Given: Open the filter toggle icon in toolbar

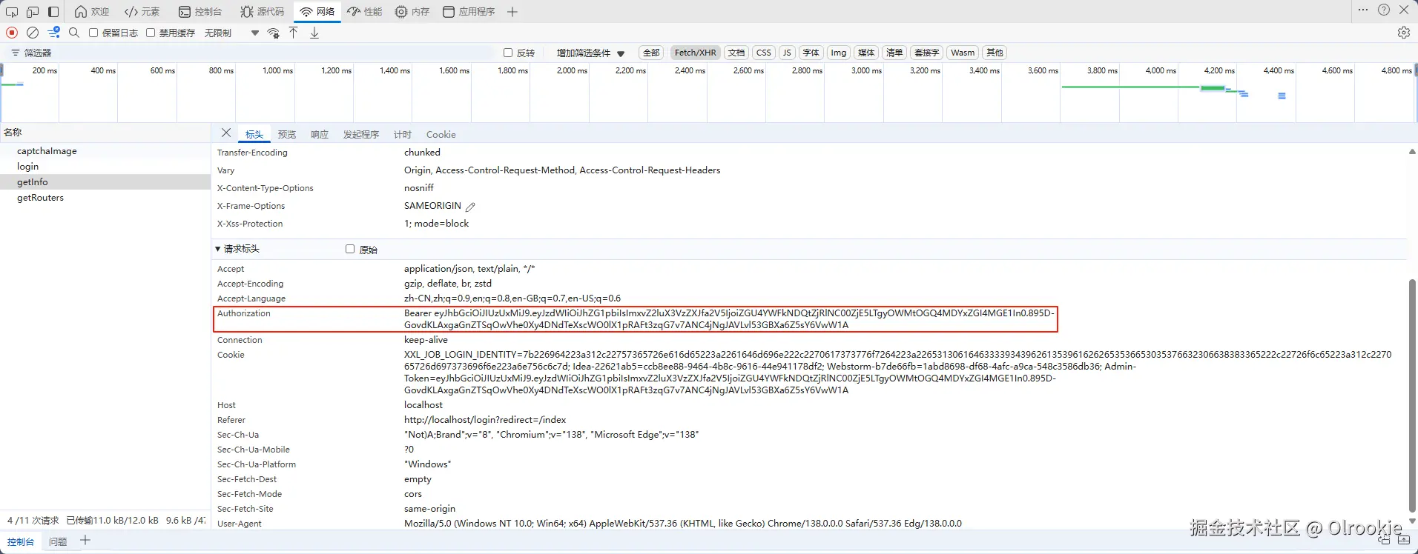Looking at the screenshot, I should click(53, 33).
